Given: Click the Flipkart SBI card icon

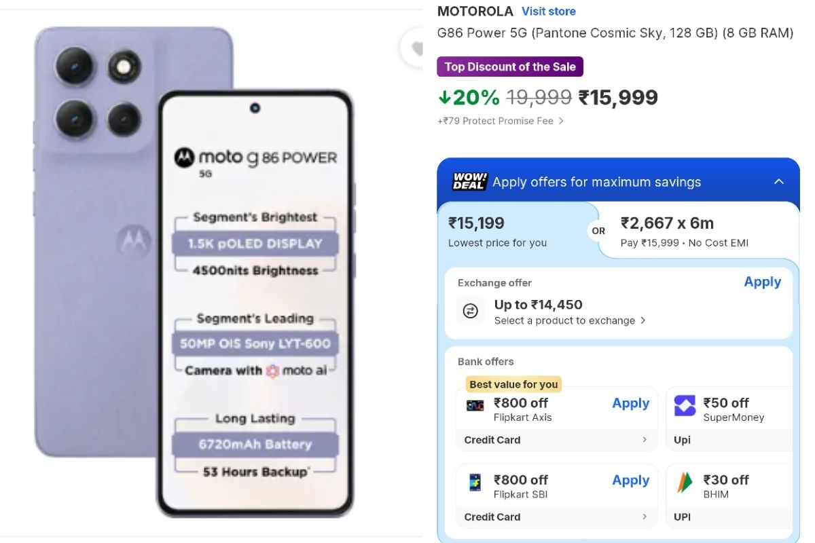Looking at the screenshot, I should click(475, 483).
